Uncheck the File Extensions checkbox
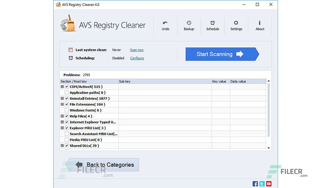This screenshot has width=325, height=188. [x=66, y=104]
